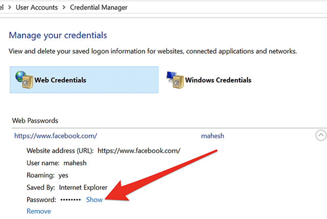Click the Roaming yes line

click(x=48, y=175)
